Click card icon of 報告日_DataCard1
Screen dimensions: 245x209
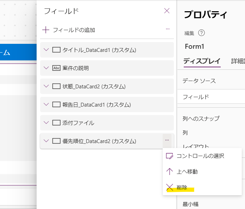[x=56, y=104]
